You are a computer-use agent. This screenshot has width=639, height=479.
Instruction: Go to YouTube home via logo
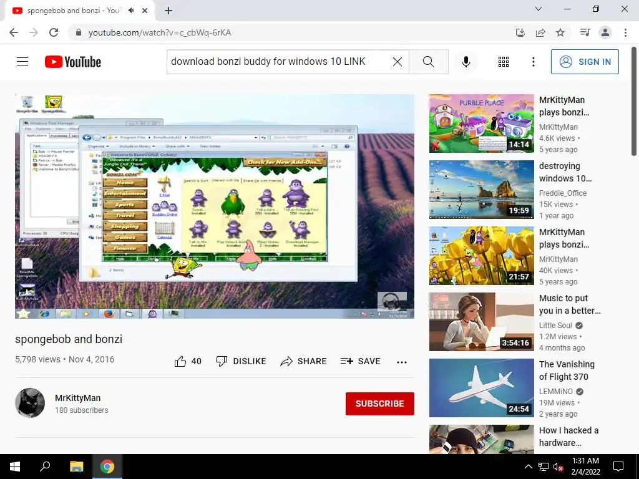73,62
